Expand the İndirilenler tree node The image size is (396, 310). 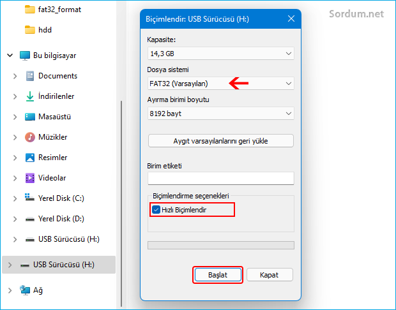point(15,96)
